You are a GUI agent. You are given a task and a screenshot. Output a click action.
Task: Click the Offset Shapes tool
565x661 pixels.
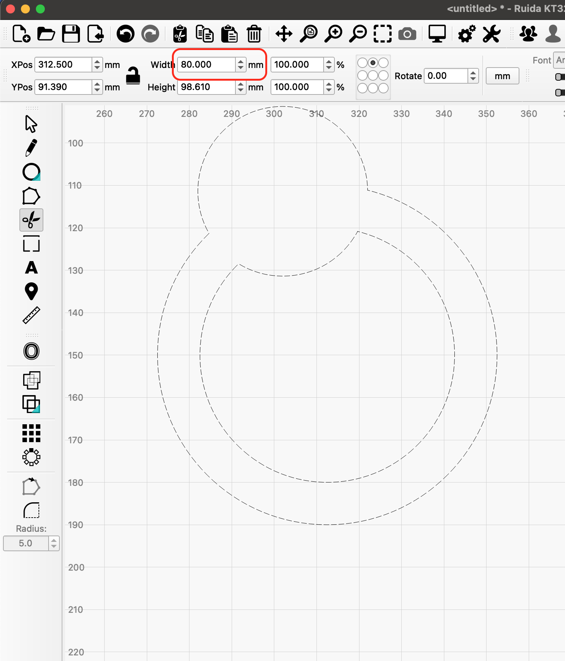pos(31,351)
